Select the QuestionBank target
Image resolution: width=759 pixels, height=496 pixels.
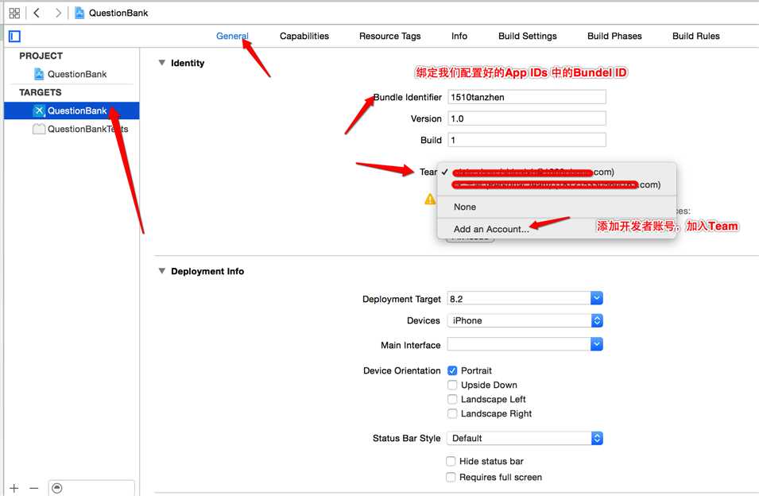coord(72,110)
